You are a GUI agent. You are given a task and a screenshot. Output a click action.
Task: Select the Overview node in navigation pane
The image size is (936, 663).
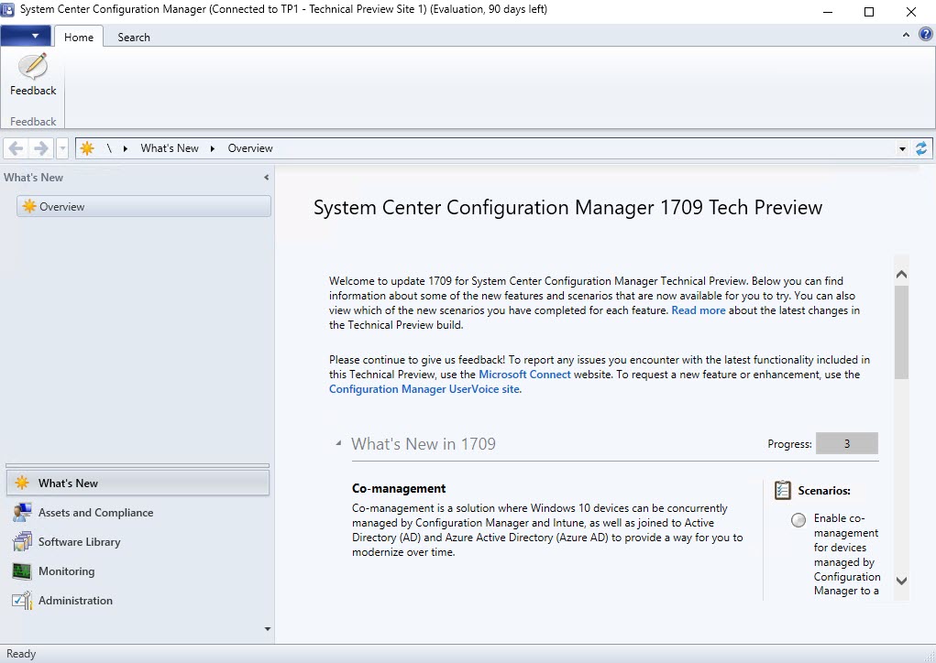tap(143, 206)
